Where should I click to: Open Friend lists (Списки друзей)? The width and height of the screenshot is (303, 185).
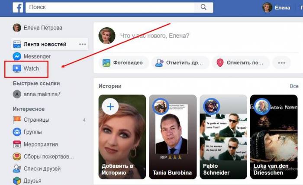(42, 169)
